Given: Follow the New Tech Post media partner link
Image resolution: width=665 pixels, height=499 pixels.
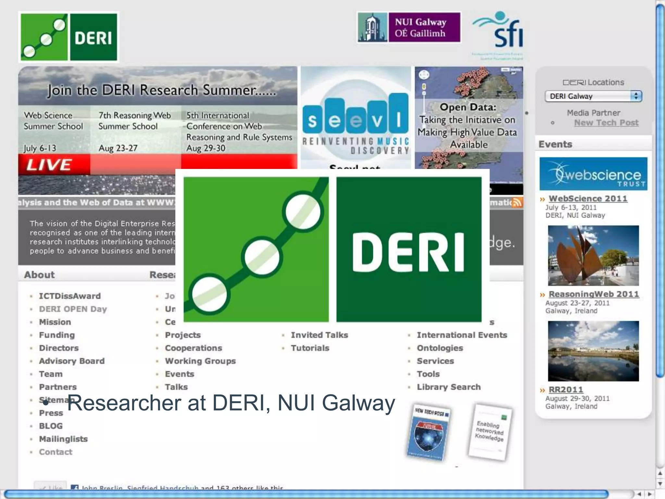Looking at the screenshot, I should (606, 123).
